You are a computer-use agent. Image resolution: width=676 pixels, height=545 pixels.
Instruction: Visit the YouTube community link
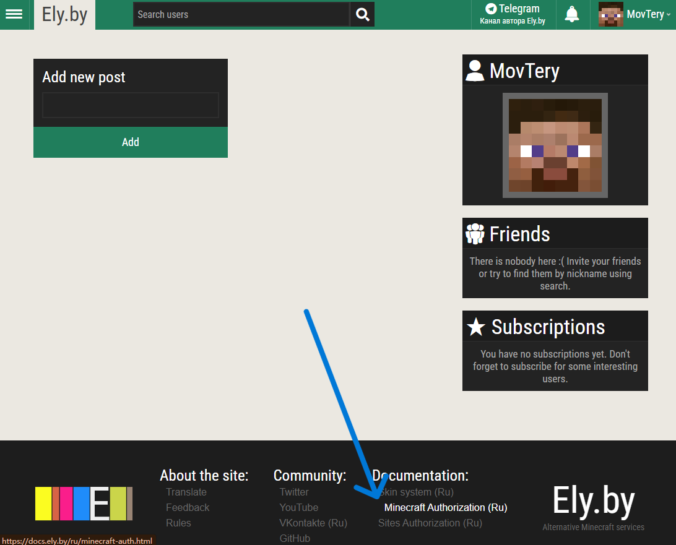coord(298,507)
